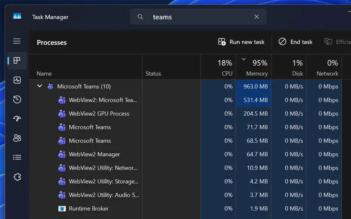Click the 3.7 MB memory cell

pyautogui.click(x=254, y=195)
